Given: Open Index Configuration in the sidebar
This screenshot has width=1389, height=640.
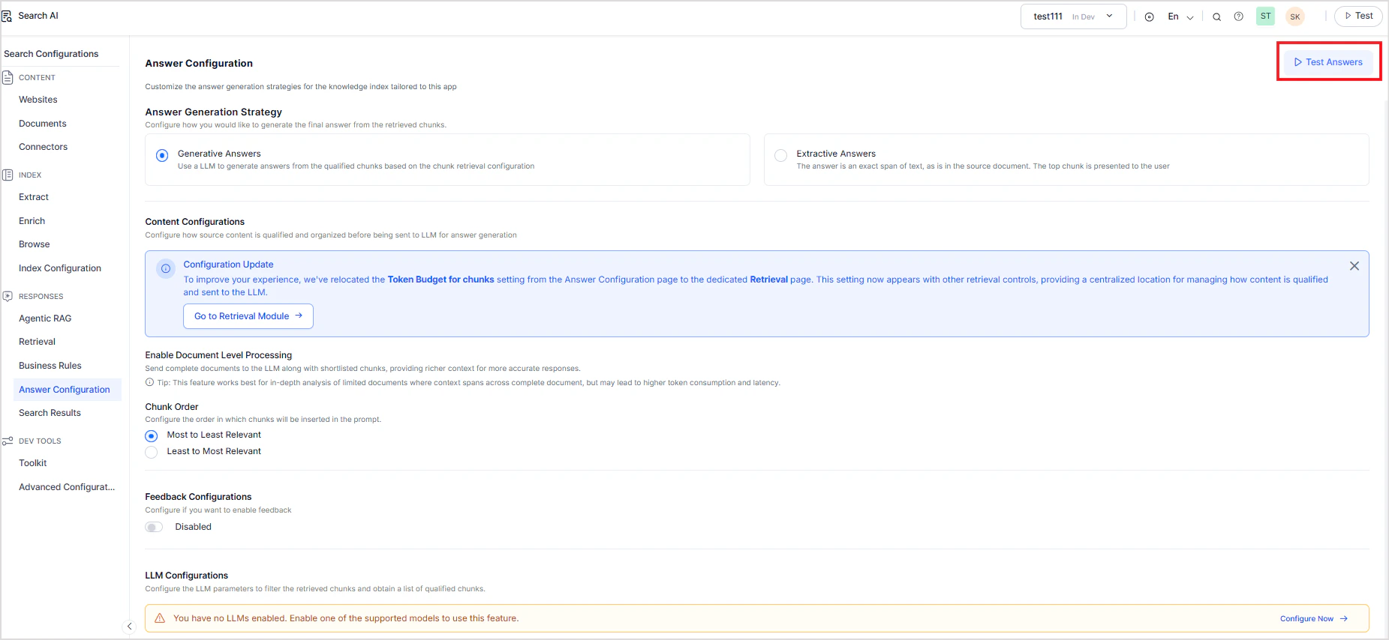Looking at the screenshot, I should pyautogui.click(x=60, y=268).
